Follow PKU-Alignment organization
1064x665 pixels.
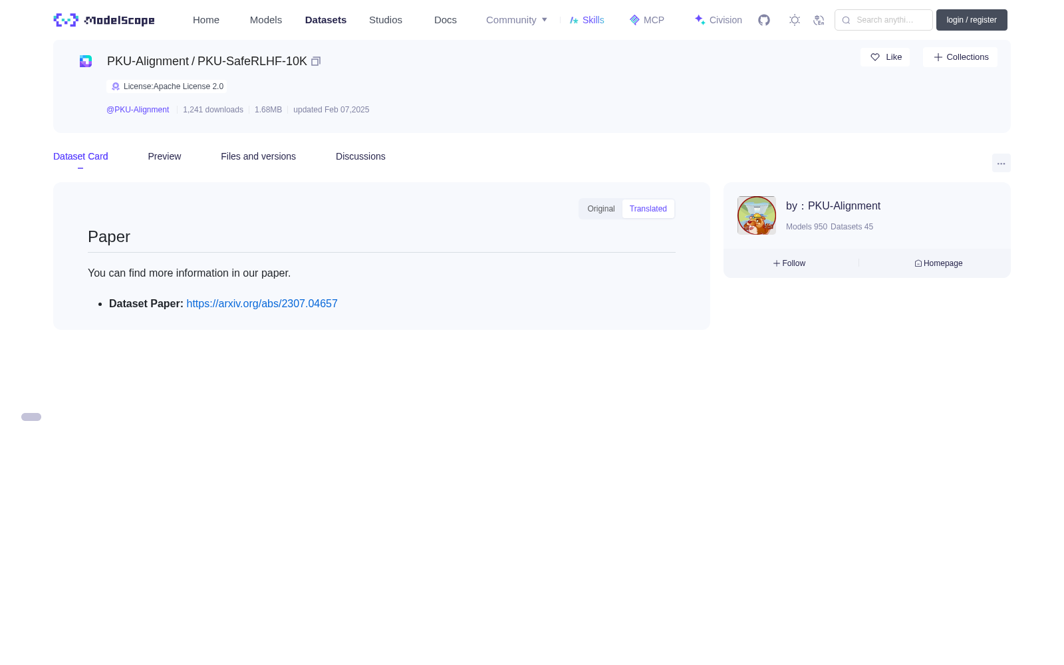(x=789, y=263)
